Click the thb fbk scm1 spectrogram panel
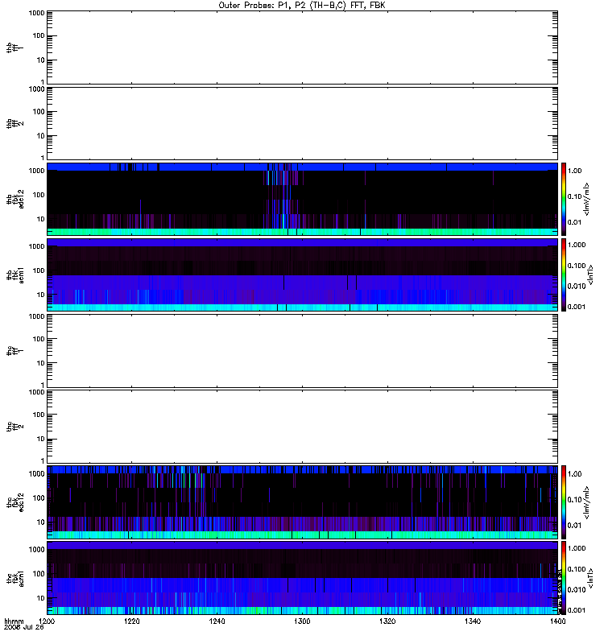Viewport: 604px width, 644px height. coord(302,275)
